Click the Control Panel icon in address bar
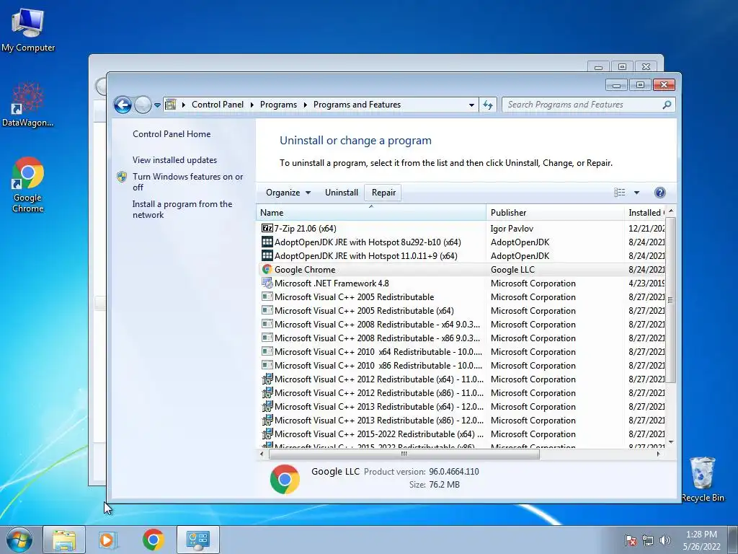Viewport: 738px width, 554px height. 171,105
